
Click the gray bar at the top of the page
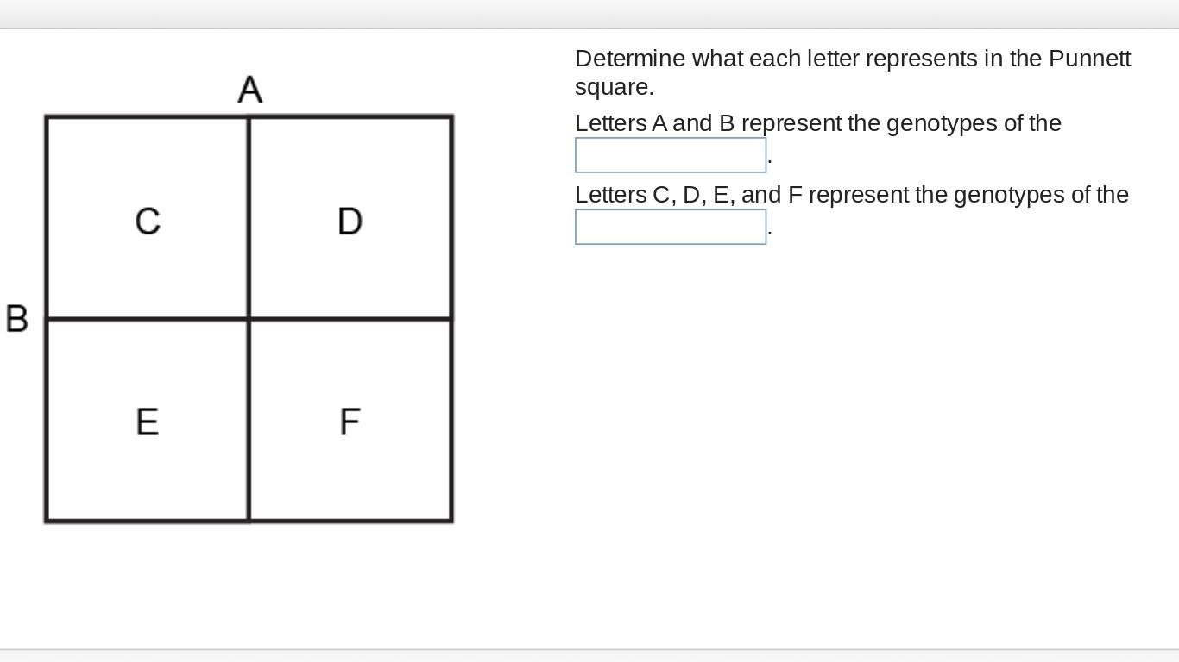589,14
